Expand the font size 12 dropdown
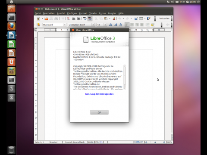This screenshot has width=207, height=155. [x=105, y=25]
